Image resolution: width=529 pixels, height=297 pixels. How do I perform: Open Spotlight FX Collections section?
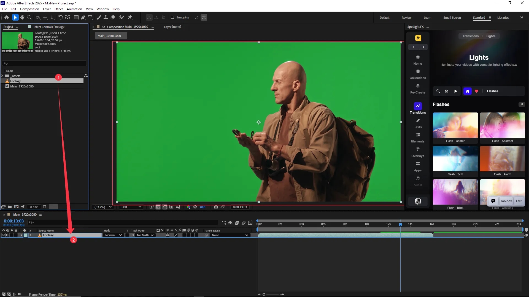point(418,74)
